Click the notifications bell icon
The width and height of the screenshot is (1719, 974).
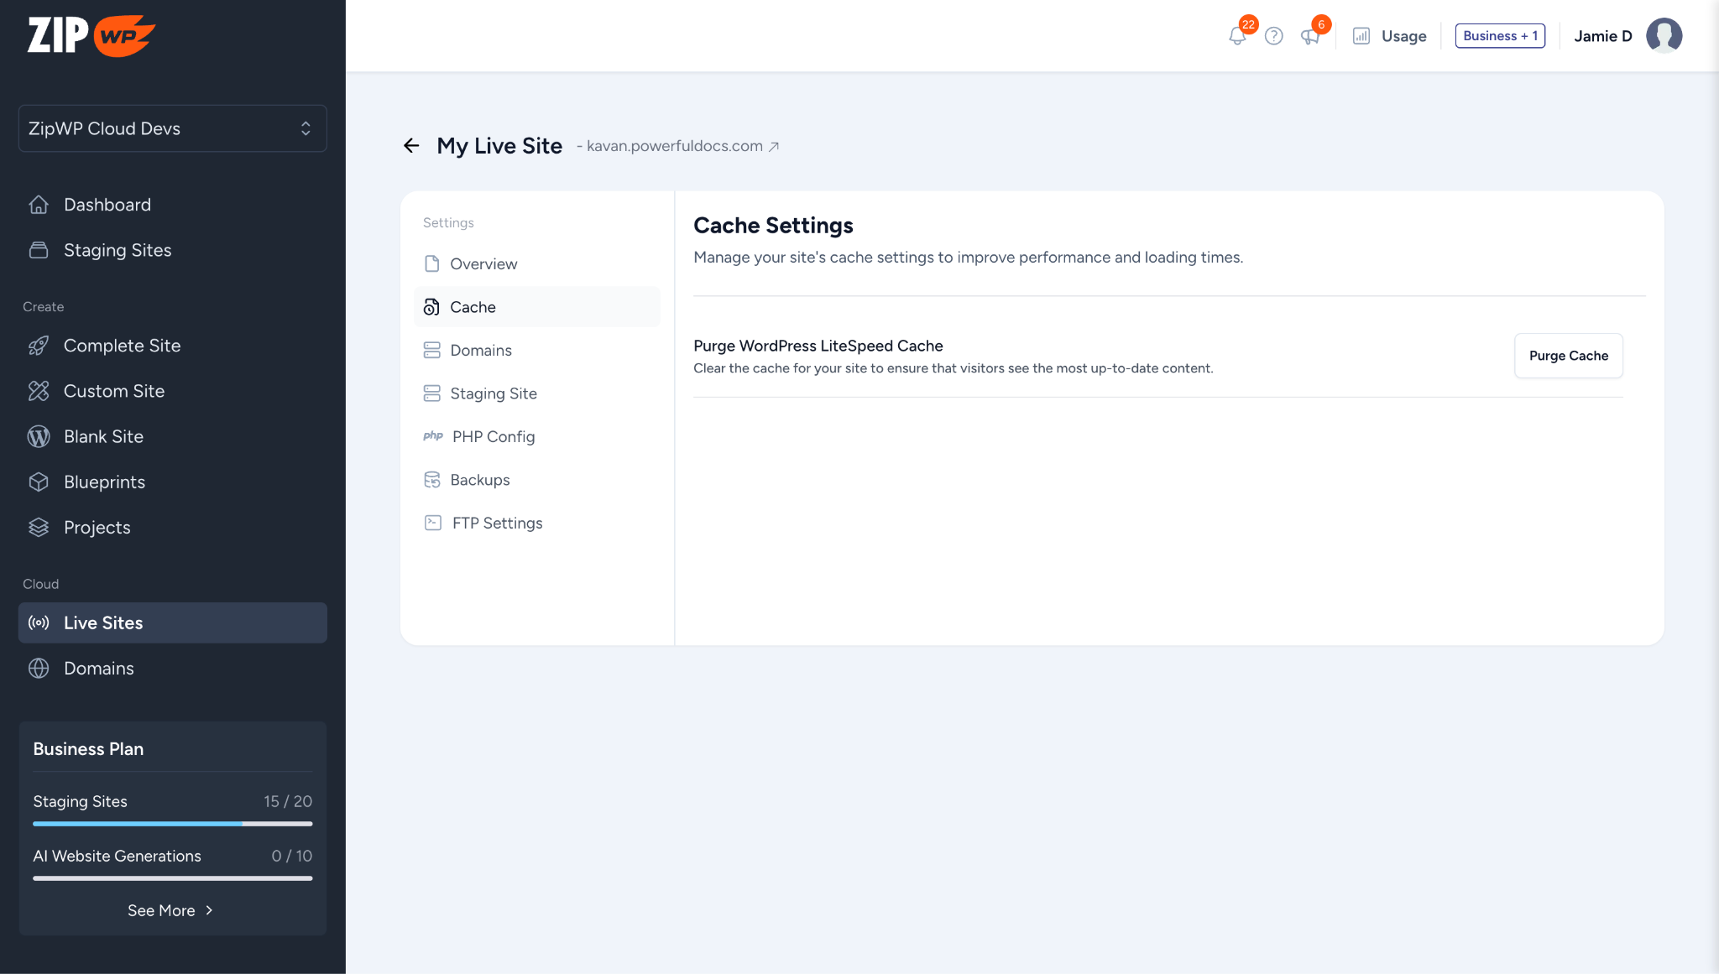1236,36
